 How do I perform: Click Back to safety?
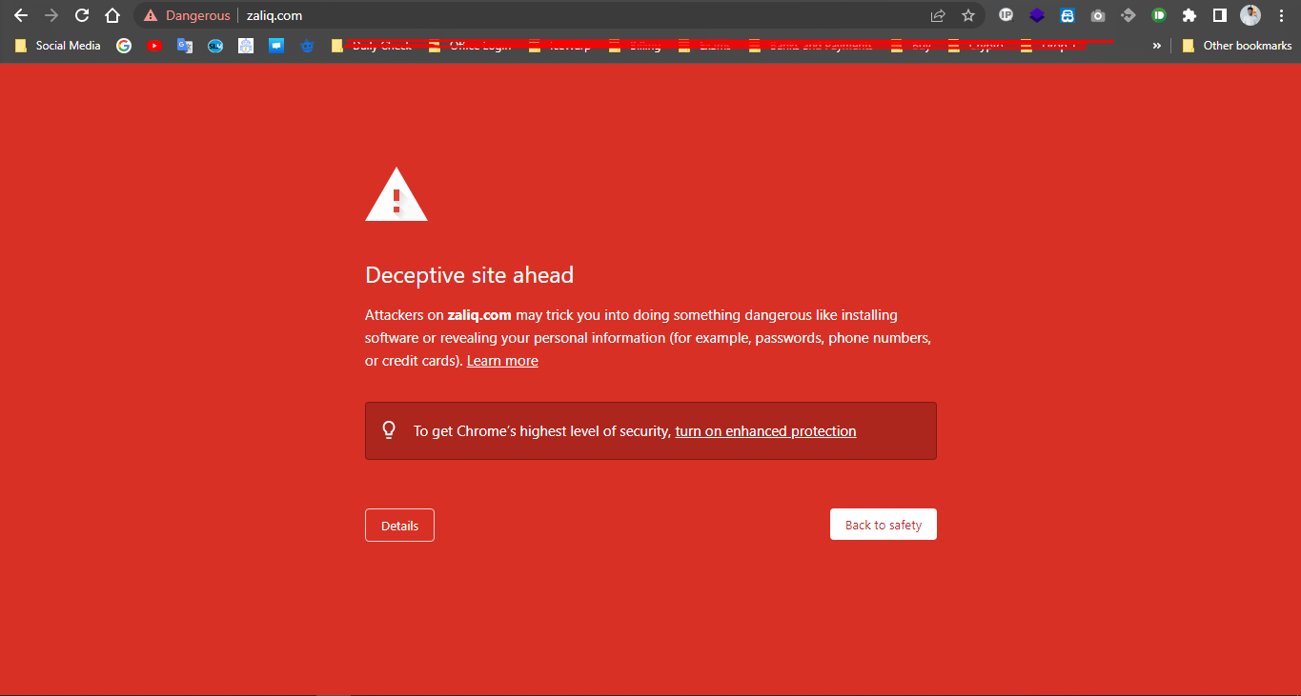pyautogui.click(x=883, y=524)
